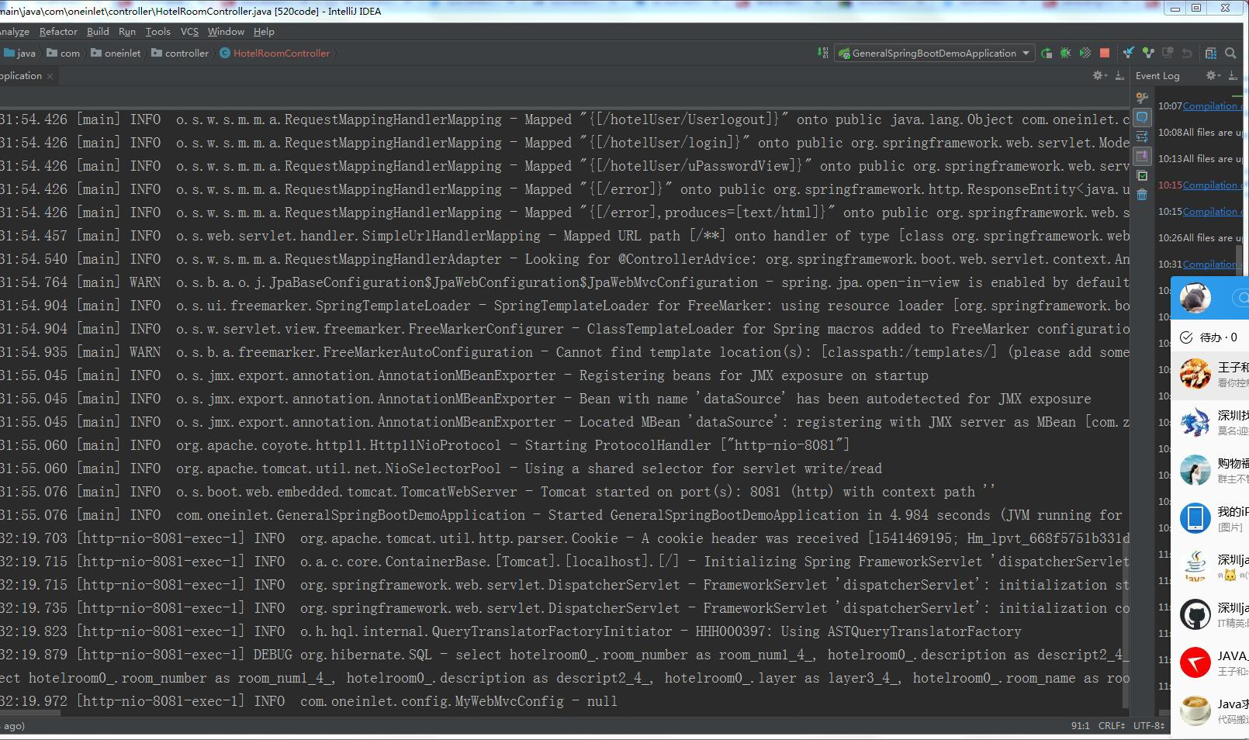Select the com breadcrumb folder
1249x740 pixels.
(x=64, y=54)
